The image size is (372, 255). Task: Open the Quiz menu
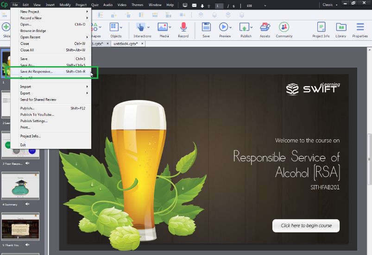(95, 5)
